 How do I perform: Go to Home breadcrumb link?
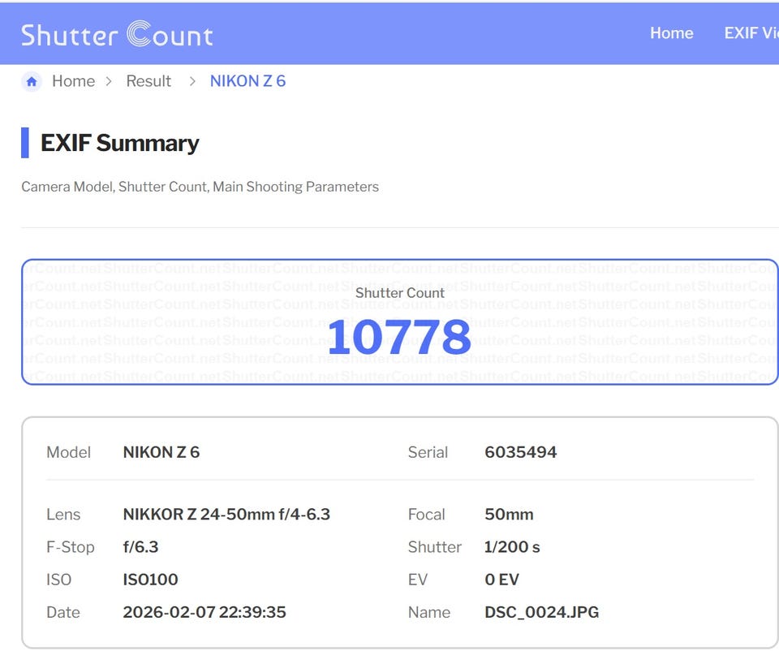74,81
